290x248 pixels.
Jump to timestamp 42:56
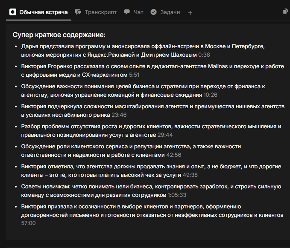pos(174,155)
